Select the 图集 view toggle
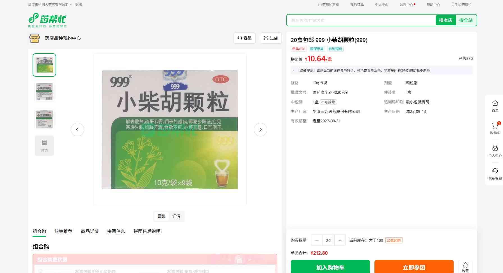Screen dimensions: 503x273 pos(162,216)
